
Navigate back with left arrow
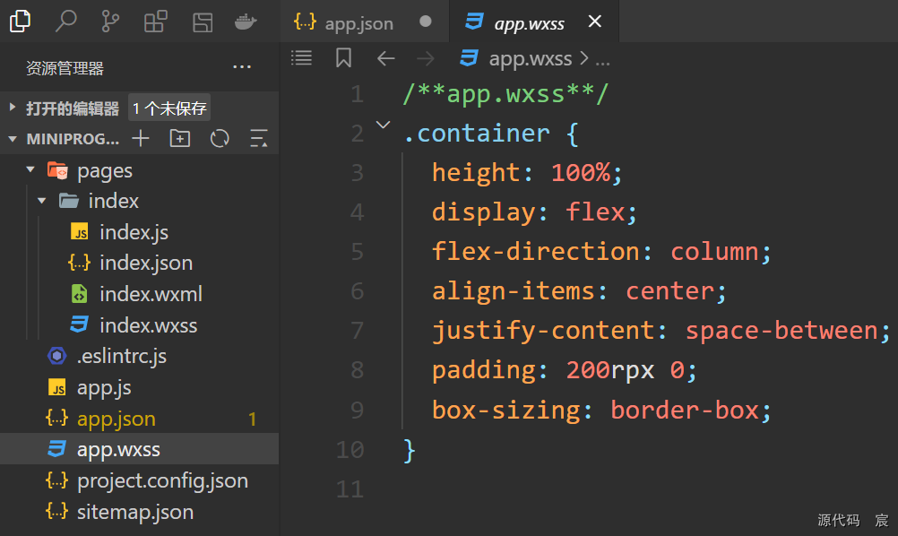(x=386, y=58)
